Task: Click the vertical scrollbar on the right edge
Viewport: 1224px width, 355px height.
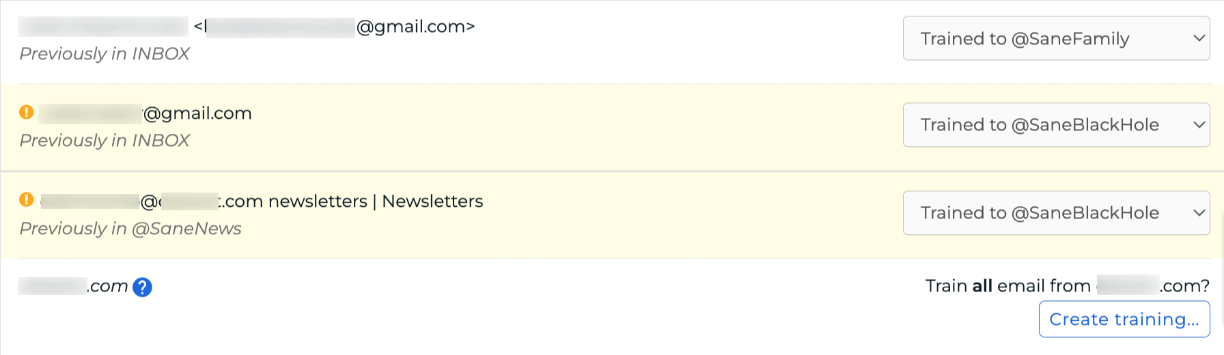Action: tap(1221, 232)
